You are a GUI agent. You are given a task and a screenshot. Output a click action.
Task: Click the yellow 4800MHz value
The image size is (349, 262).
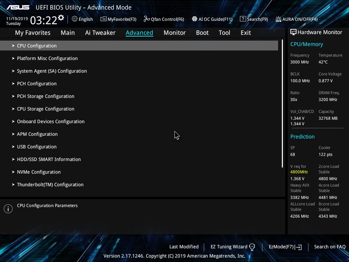click(299, 172)
